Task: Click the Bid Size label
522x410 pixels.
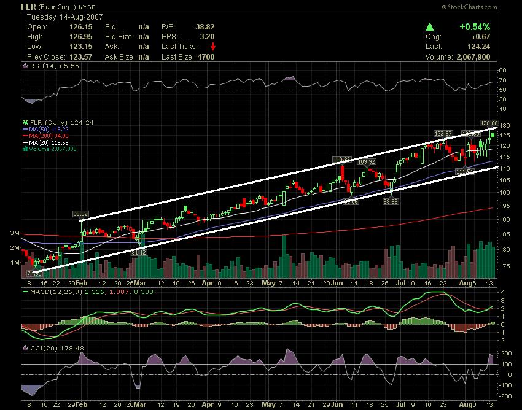Action: 119,37
